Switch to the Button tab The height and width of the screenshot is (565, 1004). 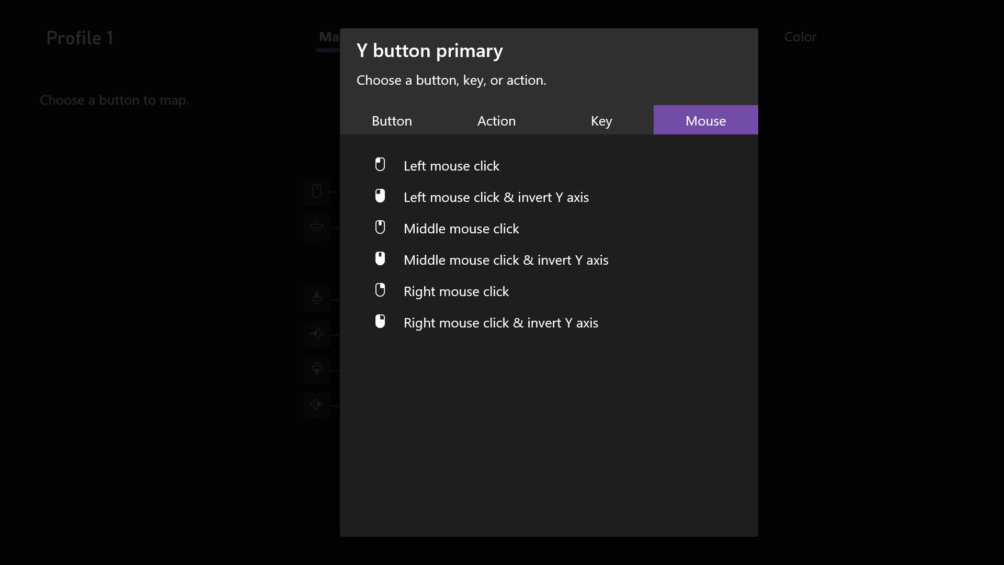click(392, 121)
